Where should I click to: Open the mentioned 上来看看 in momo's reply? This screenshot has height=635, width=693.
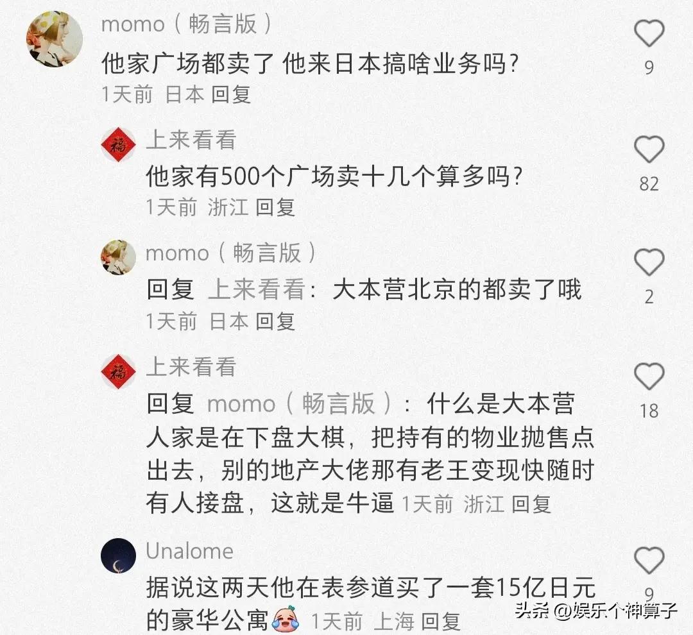[x=257, y=290]
